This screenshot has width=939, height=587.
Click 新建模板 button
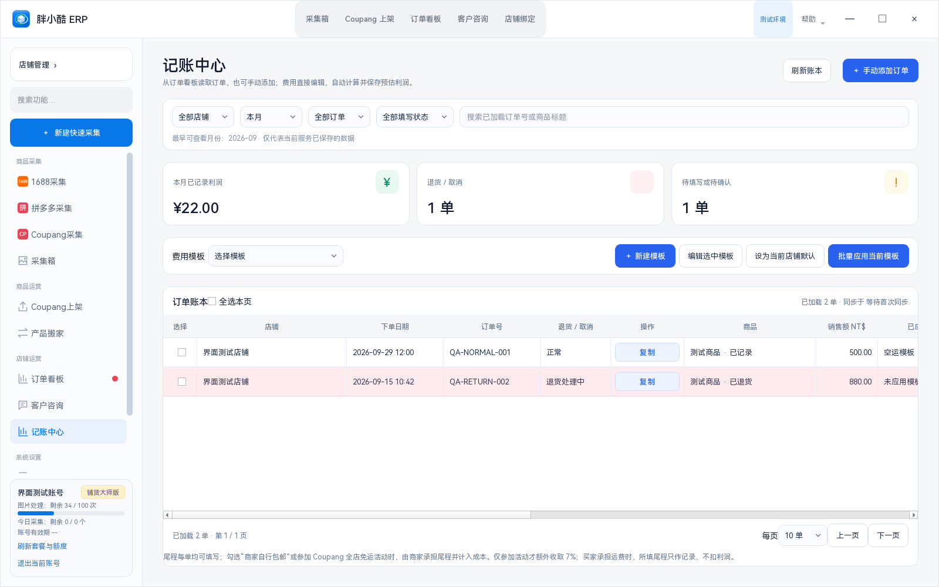[645, 256]
